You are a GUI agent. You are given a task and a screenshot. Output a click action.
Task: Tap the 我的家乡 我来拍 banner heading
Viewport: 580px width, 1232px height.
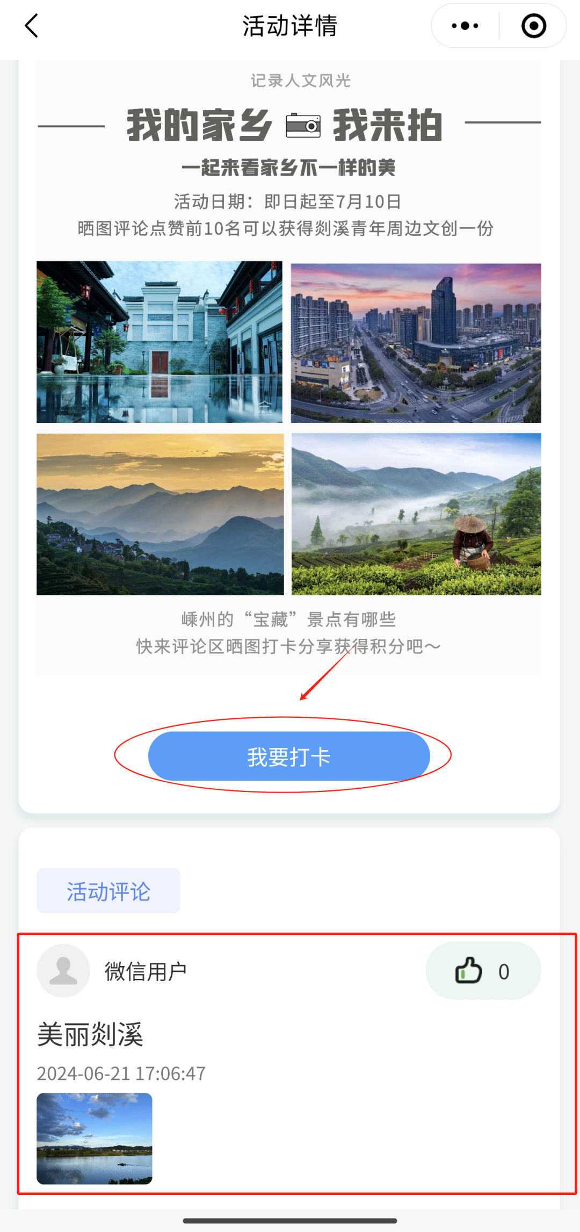(x=285, y=125)
